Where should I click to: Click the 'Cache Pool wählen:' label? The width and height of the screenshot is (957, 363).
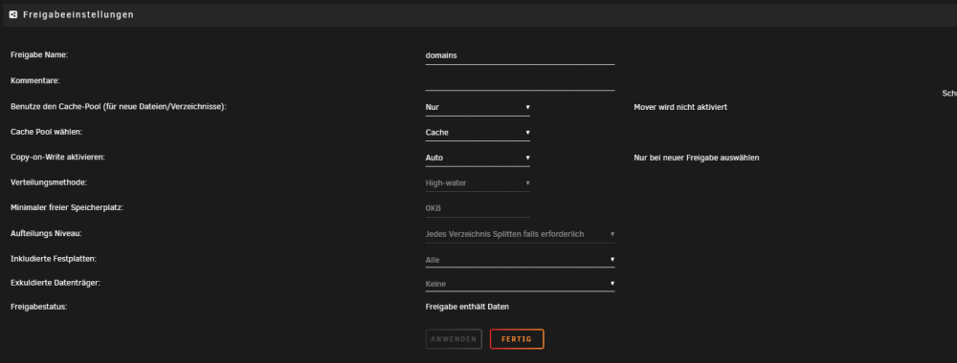(x=46, y=132)
